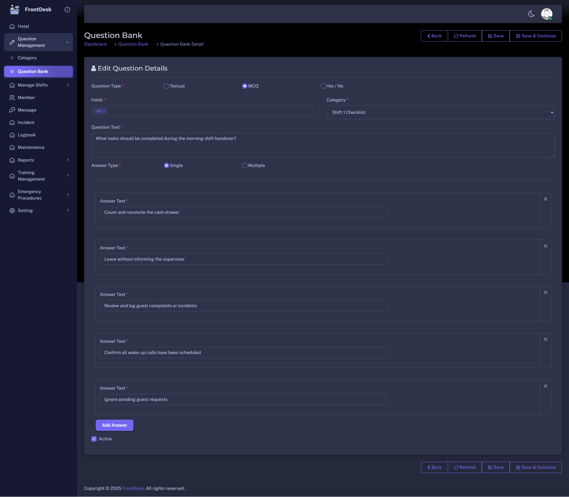Remove the 'All' hotel tag

(104, 111)
